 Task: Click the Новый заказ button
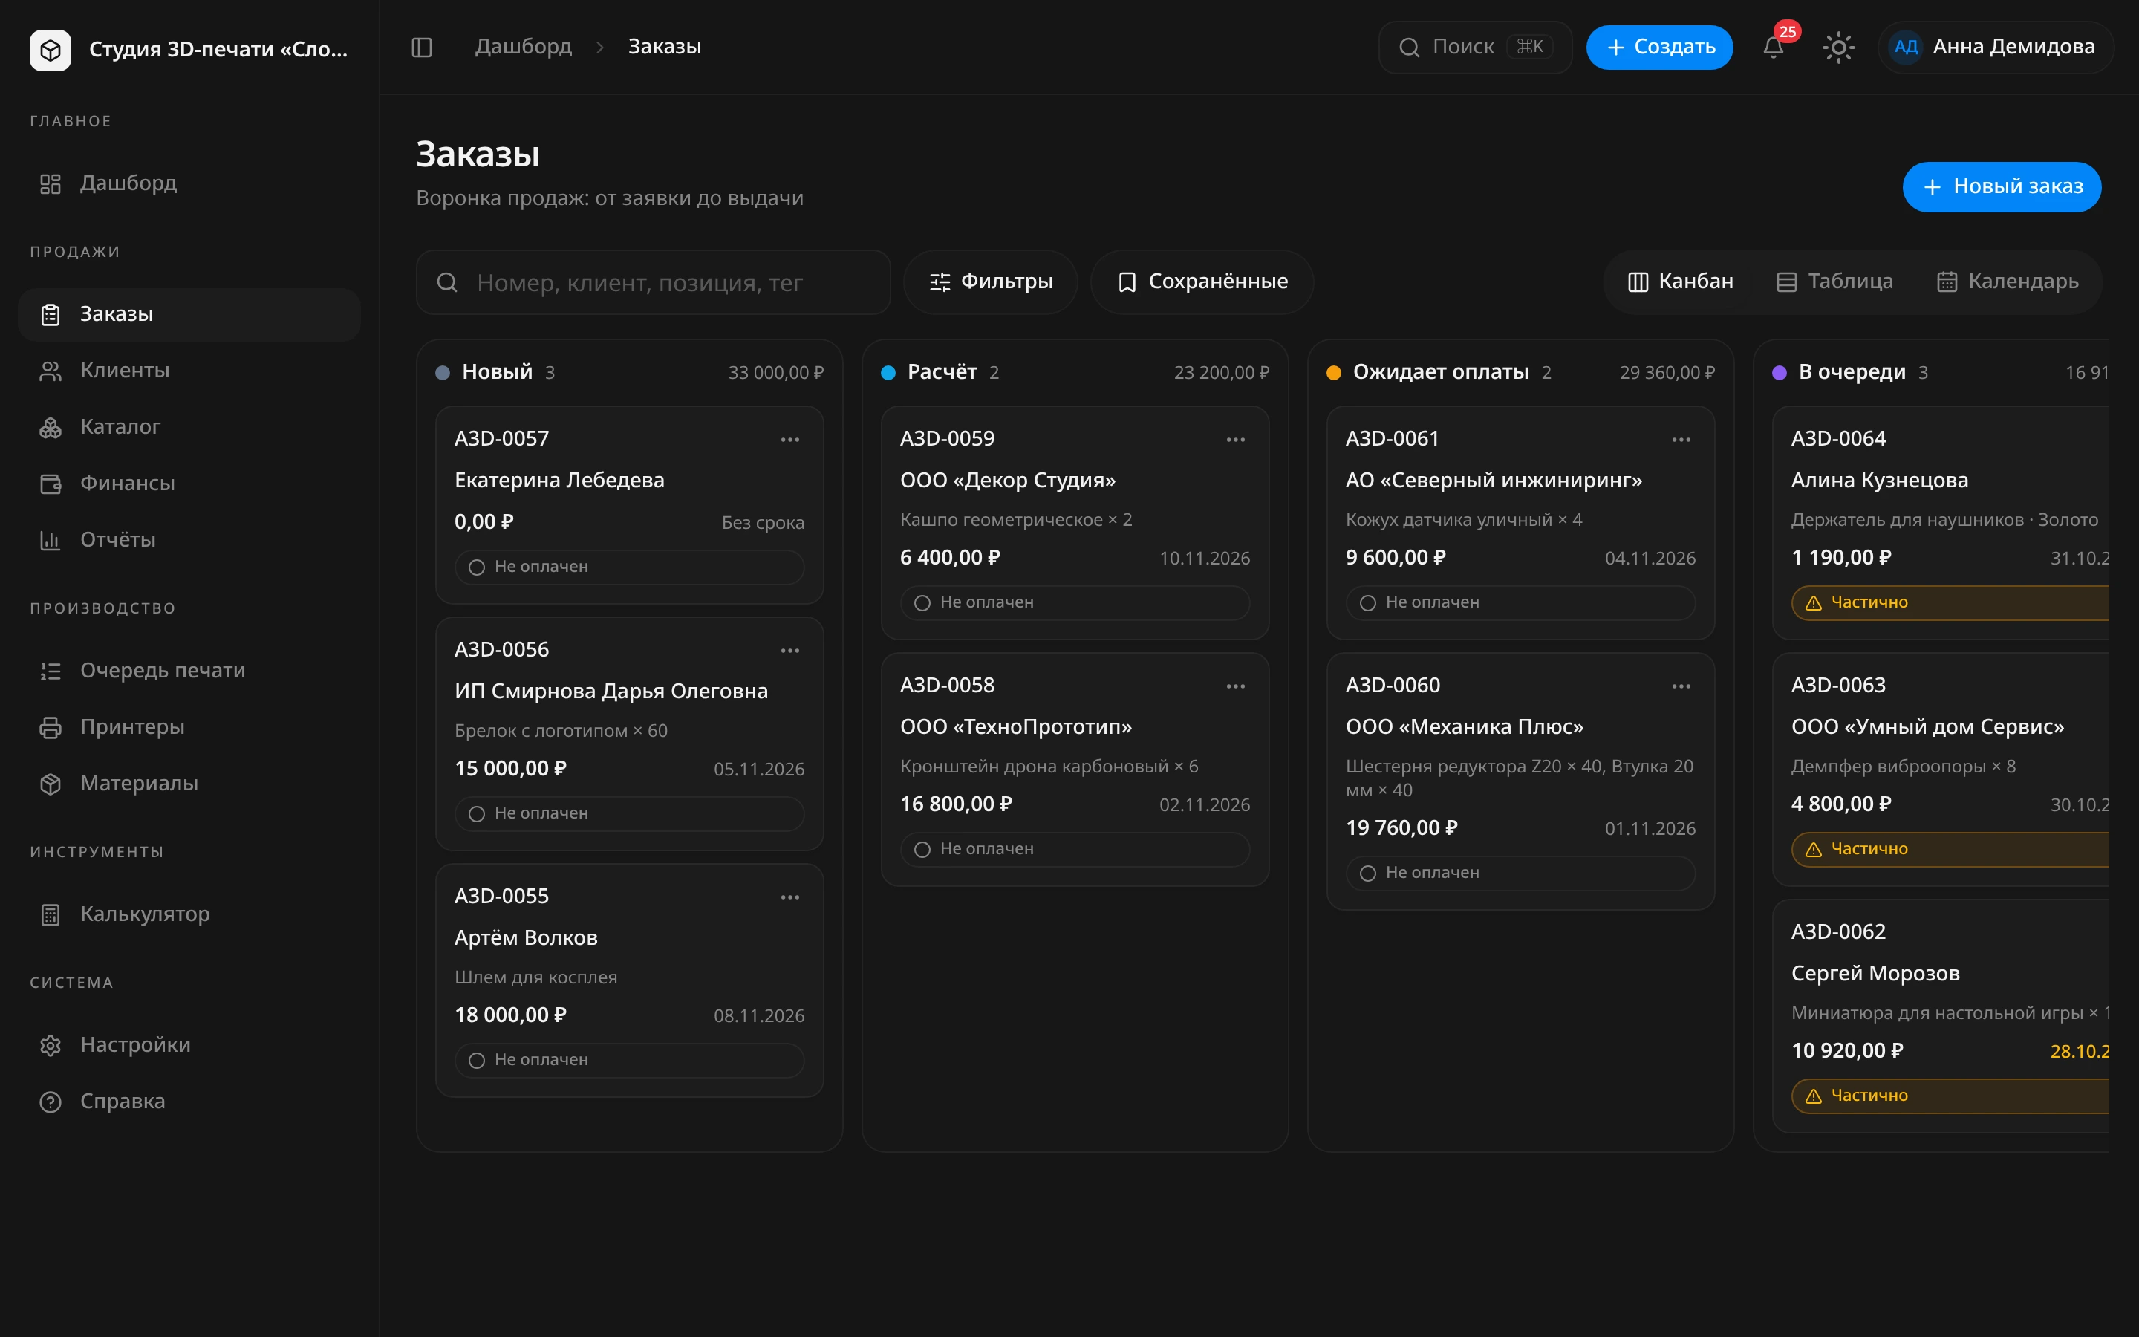click(2001, 186)
